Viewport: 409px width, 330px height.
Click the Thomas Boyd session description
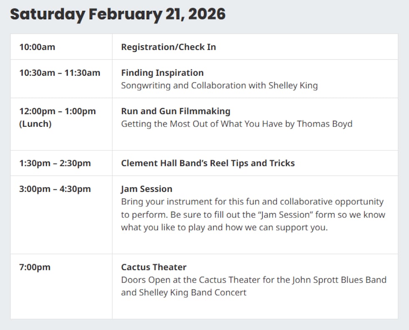point(237,124)
